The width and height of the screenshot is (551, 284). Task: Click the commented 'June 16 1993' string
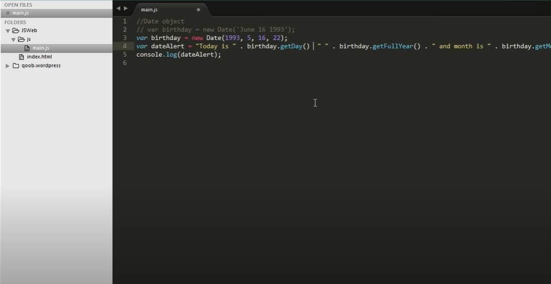(x=263, y=30)
